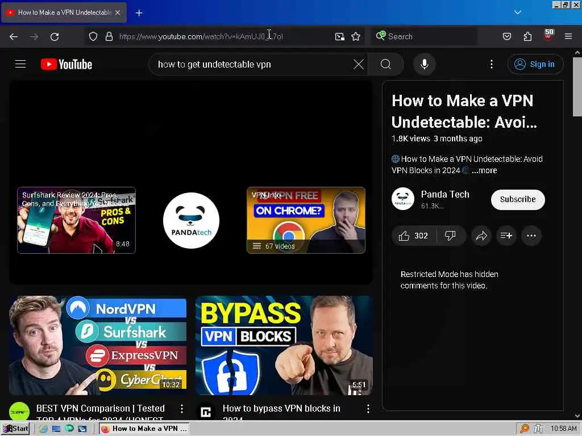This screenshot has height=436, width=582.
Task: Open more actions ellipsis under video
Action: 531,236
